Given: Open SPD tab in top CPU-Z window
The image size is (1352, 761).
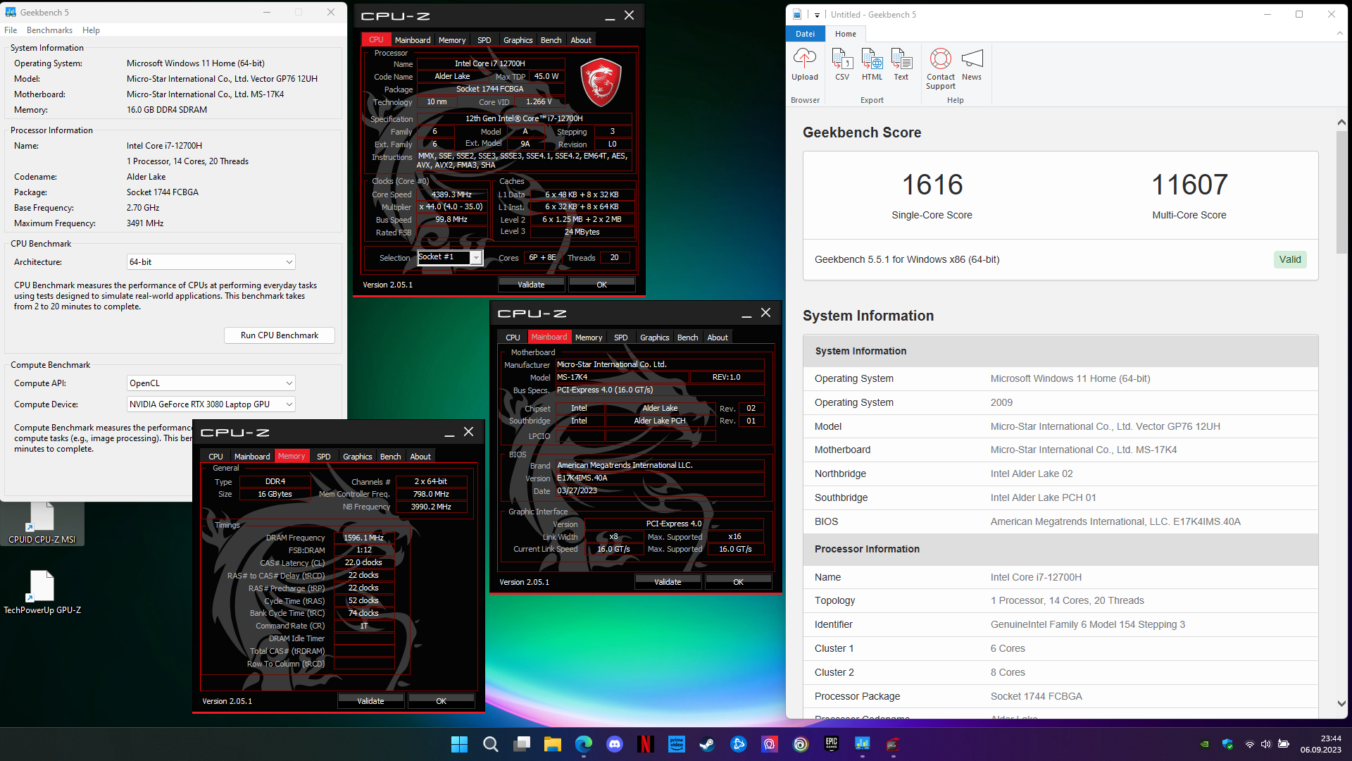Looking at the screenshot, I should coord(484,40).
